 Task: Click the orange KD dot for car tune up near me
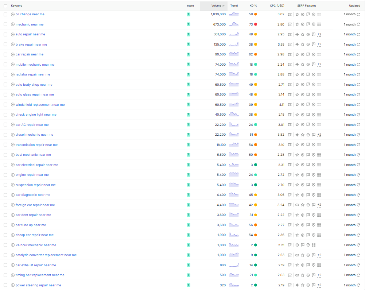click(256, 225)
